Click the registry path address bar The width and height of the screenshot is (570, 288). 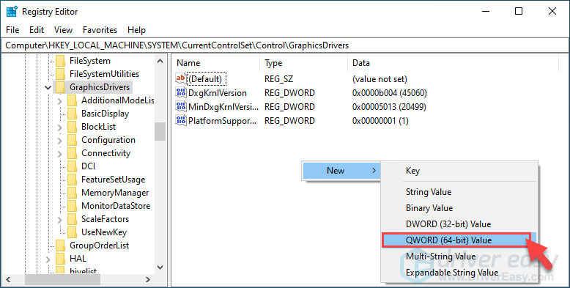[285, 45]
